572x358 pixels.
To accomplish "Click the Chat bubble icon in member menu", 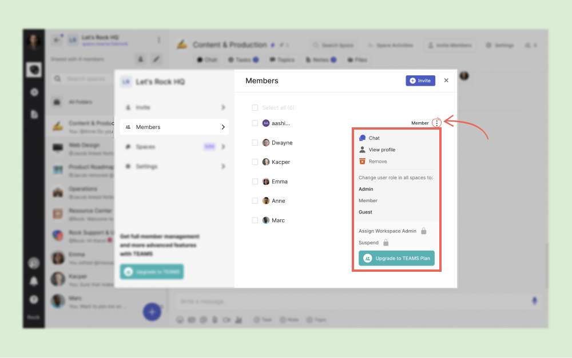I will point(362,138).
